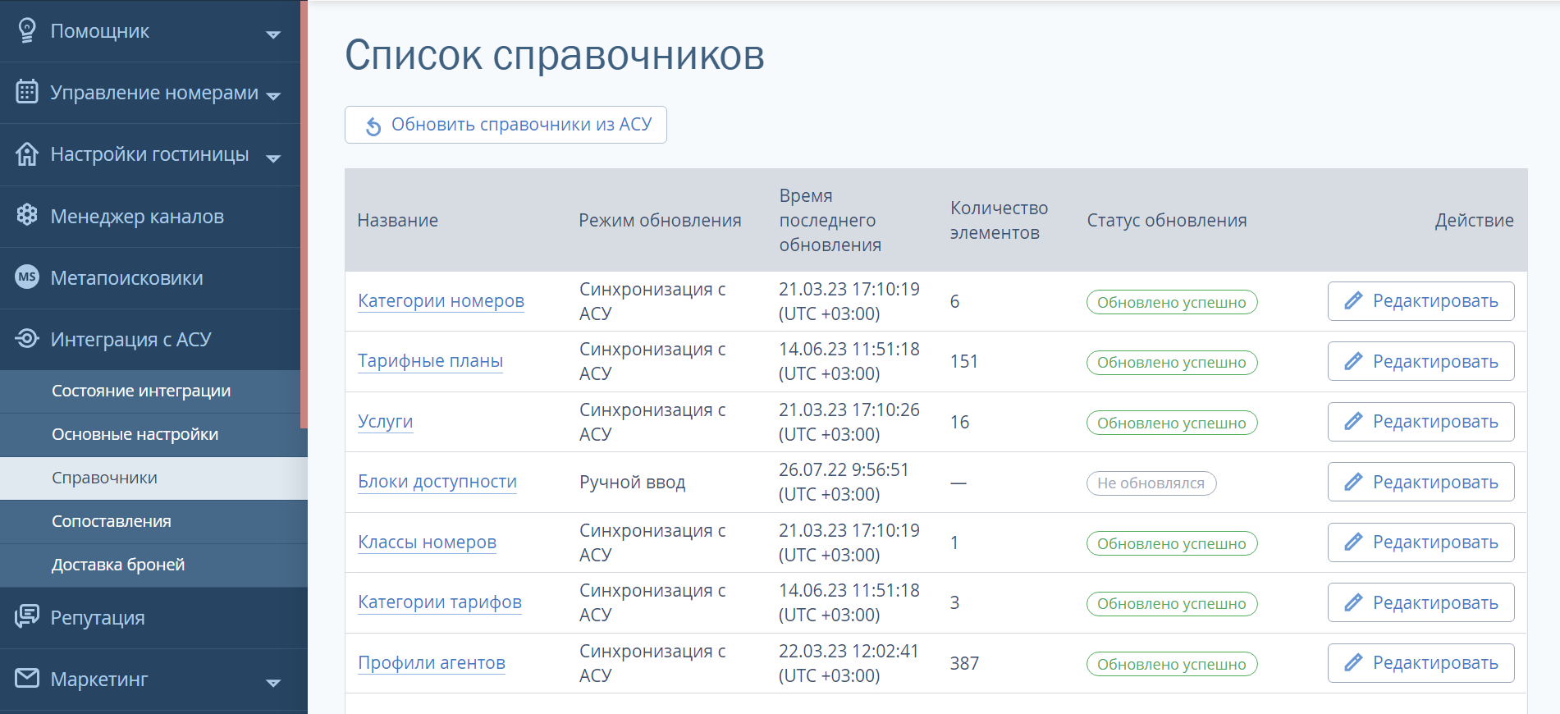Click pencil icon in Услуги row
Image resolution: width=1560 pixels, height=714 pixels.
click(x=1353, y=422)
